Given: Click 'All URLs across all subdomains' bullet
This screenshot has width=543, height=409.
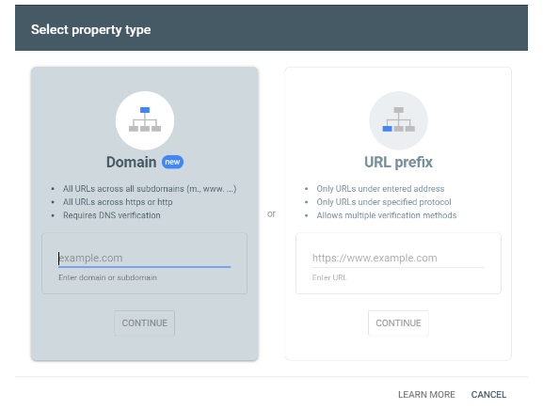Looking at the screenshot, I should pos(150,189).
